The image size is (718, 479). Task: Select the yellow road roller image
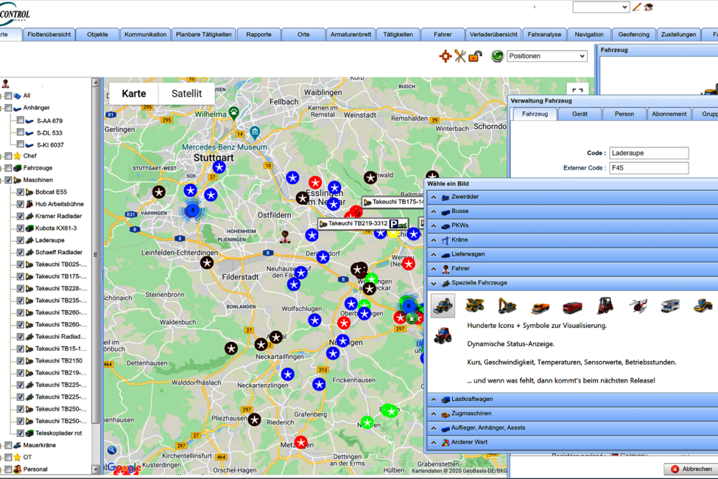(703, 305)
